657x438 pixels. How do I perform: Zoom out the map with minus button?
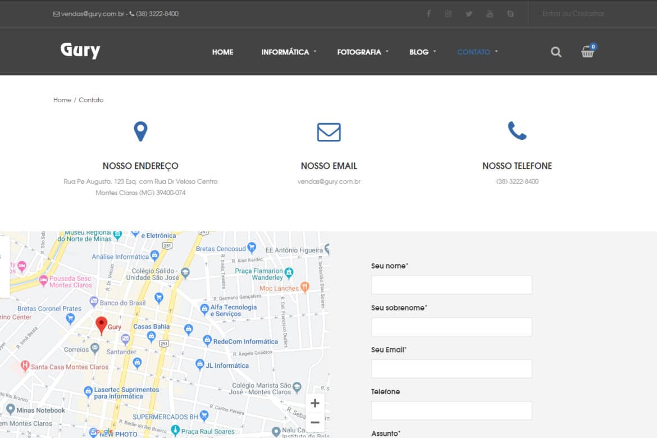(315, 422)
